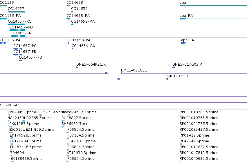
Task: Click the ME1-006A23 BAC label
Action: pyautogui.click(x=11, y=105)
